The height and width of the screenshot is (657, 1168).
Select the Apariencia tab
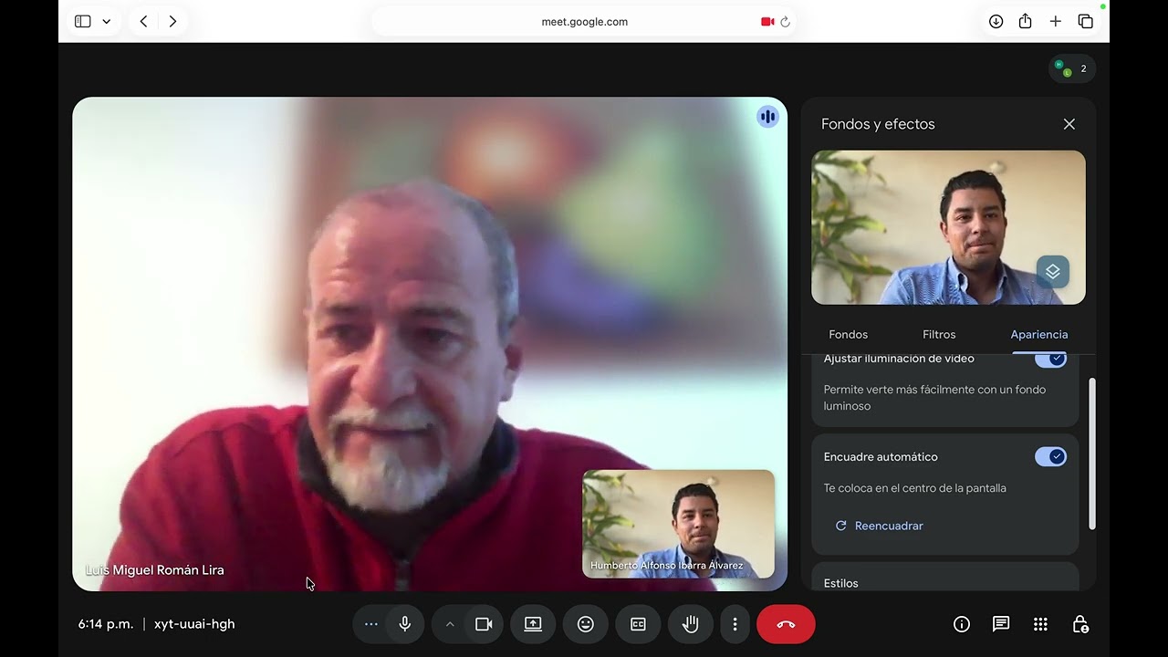pyautogui.click(x=1038, y=335)
